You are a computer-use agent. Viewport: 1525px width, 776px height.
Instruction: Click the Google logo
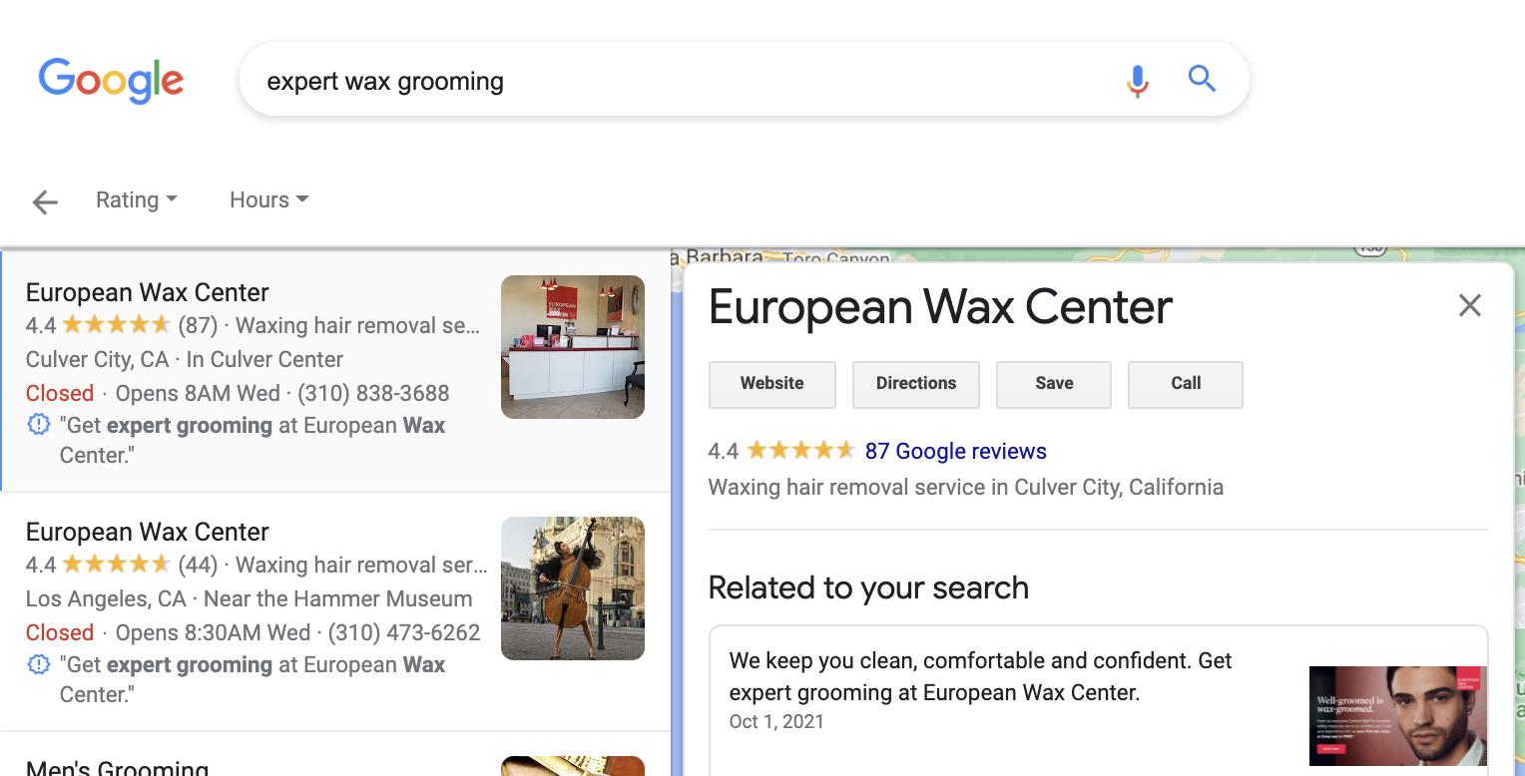coord(110,81)
